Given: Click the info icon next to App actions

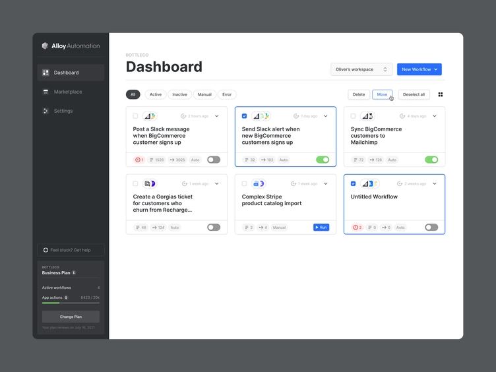Looking at the screenshot, I should pyautogui.click(x=66, y=297).
